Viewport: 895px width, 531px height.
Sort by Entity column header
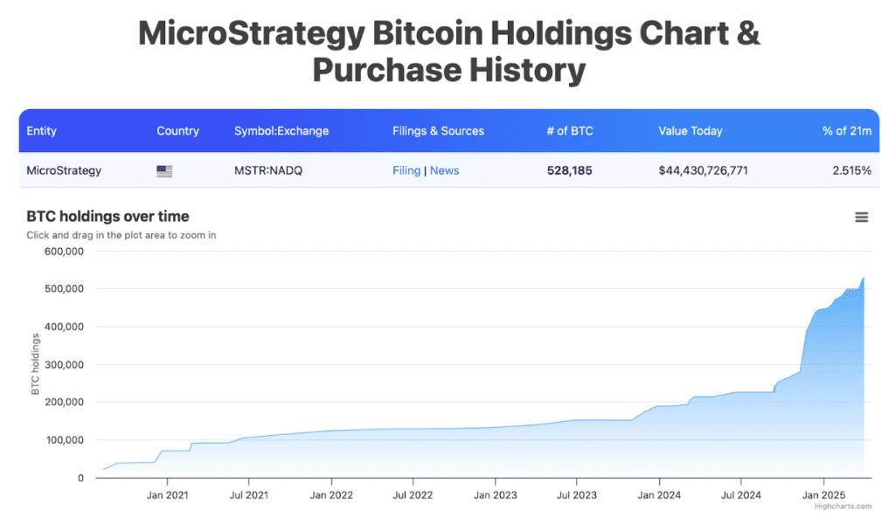pyautogui.click(x=42, y=131)
